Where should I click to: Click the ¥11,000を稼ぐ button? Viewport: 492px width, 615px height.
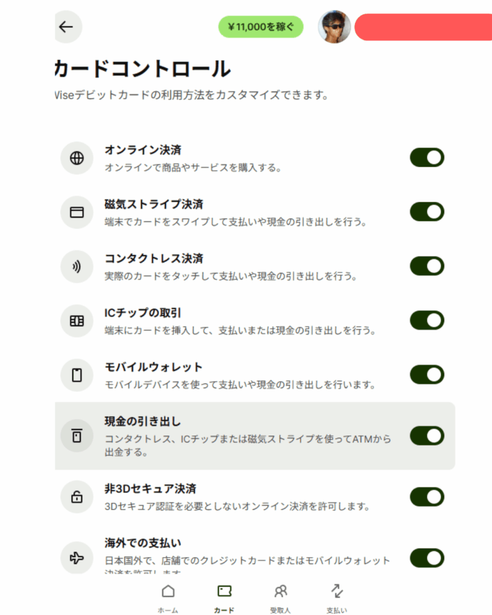pyautogui.click(x=261, y=27)
